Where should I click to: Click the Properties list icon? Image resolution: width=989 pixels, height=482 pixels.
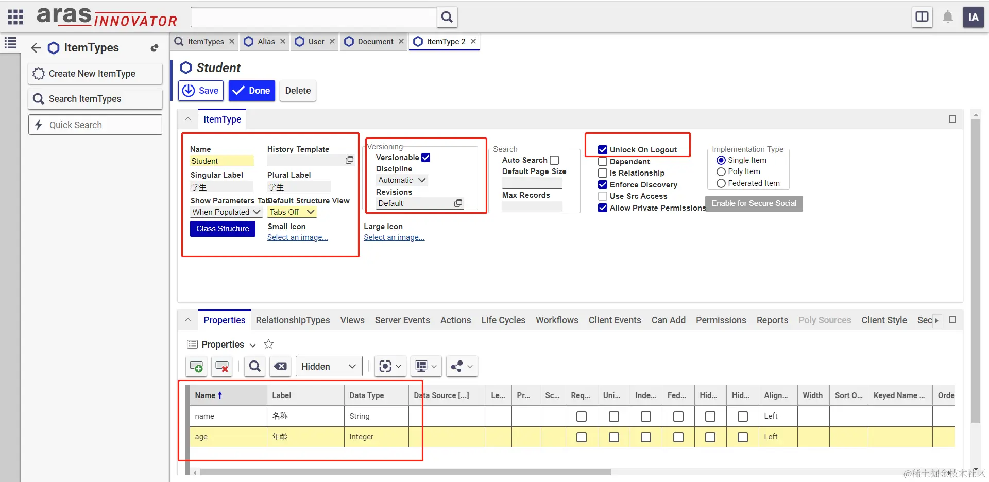click(x=192, y=344)
